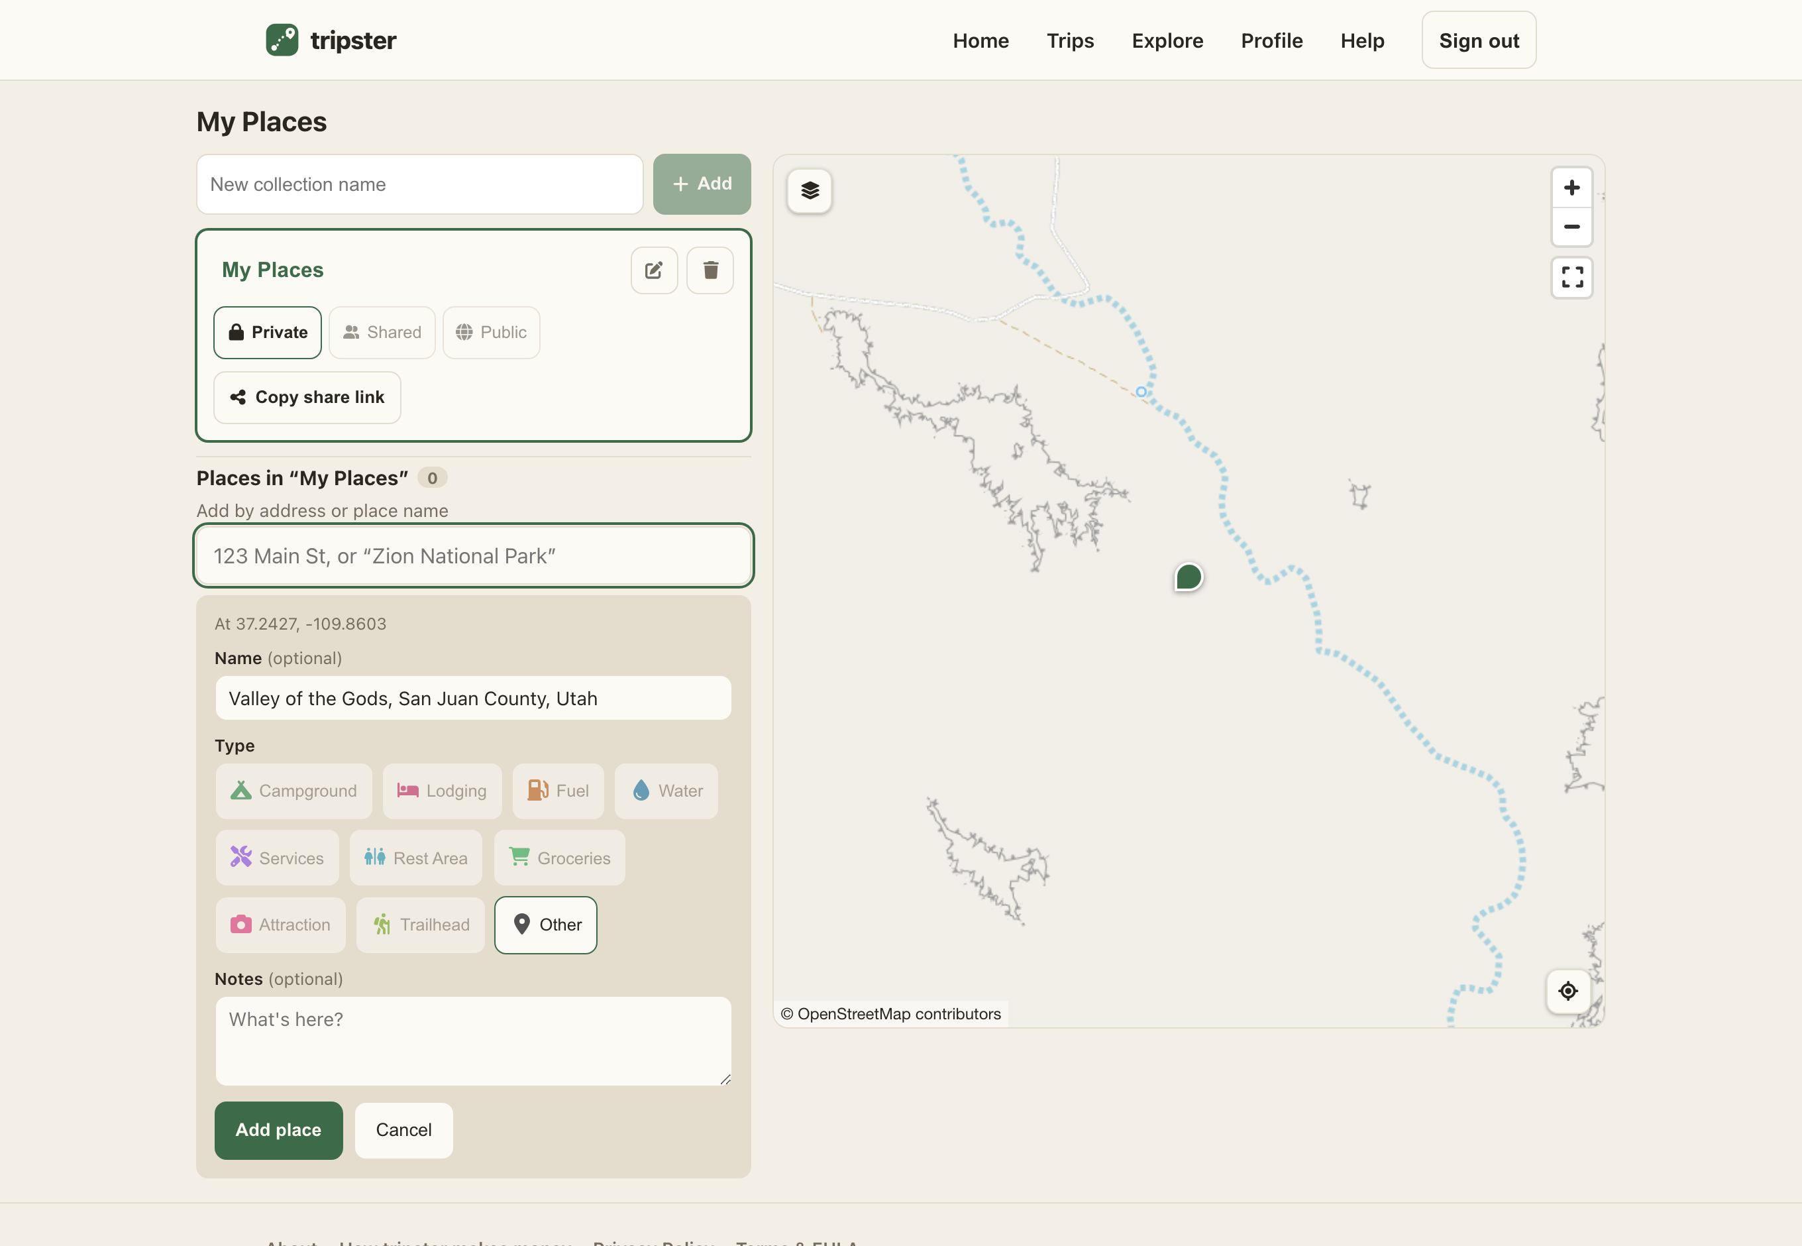
Task: Choose Trailhead as place type
Action: 420,925
